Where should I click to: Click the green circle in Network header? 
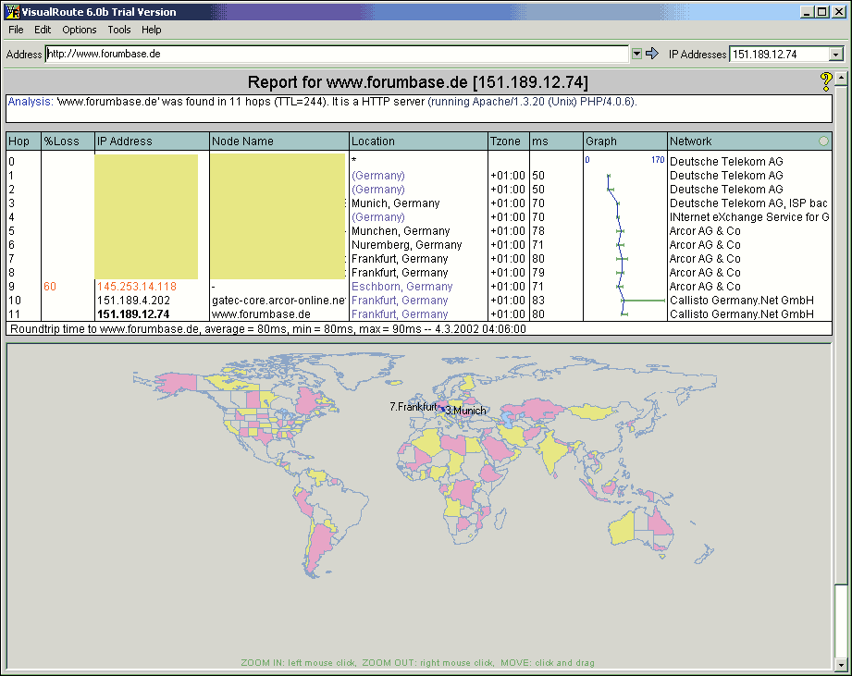pos(823,141)
